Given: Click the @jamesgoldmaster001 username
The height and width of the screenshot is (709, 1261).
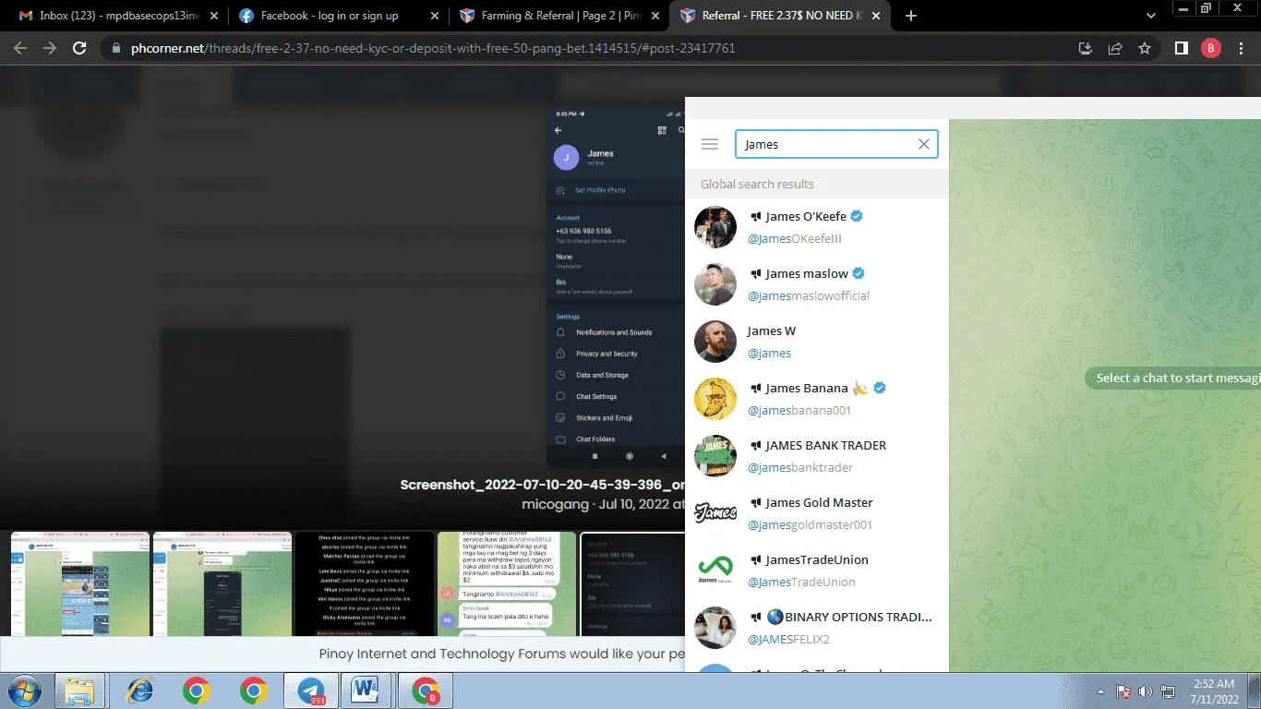Looking at the screenshot, I should (x=810, y=525).
